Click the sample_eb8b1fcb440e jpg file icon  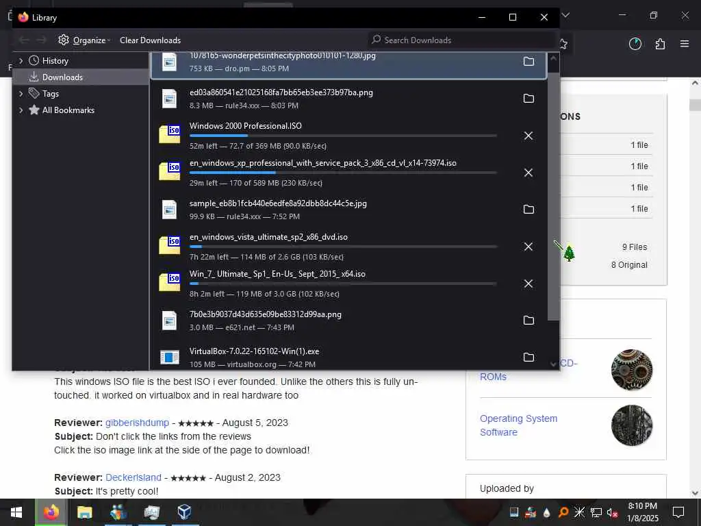click(170, 210)
